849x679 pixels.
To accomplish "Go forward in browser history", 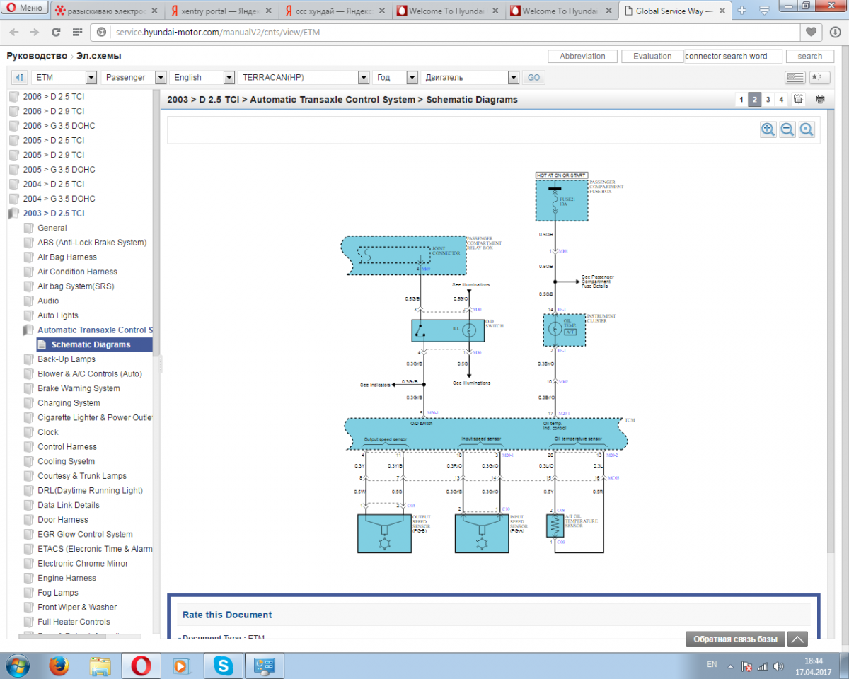I will [x=35, y=32].
